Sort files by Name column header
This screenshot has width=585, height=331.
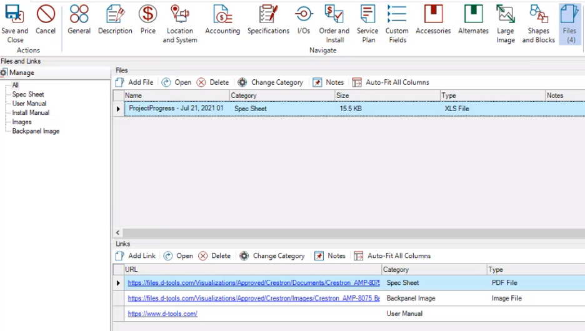pos(176,96)
